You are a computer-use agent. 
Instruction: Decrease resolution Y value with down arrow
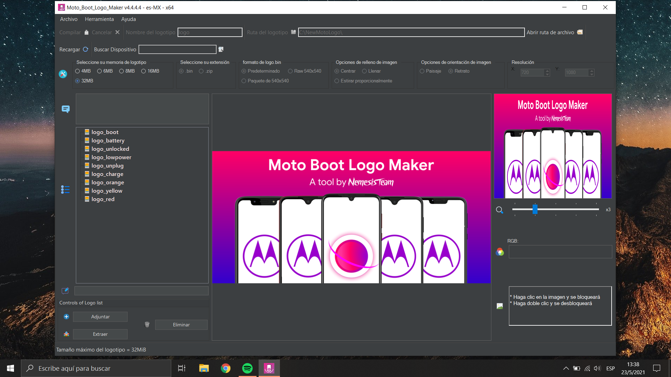click(x=591, y=74)
